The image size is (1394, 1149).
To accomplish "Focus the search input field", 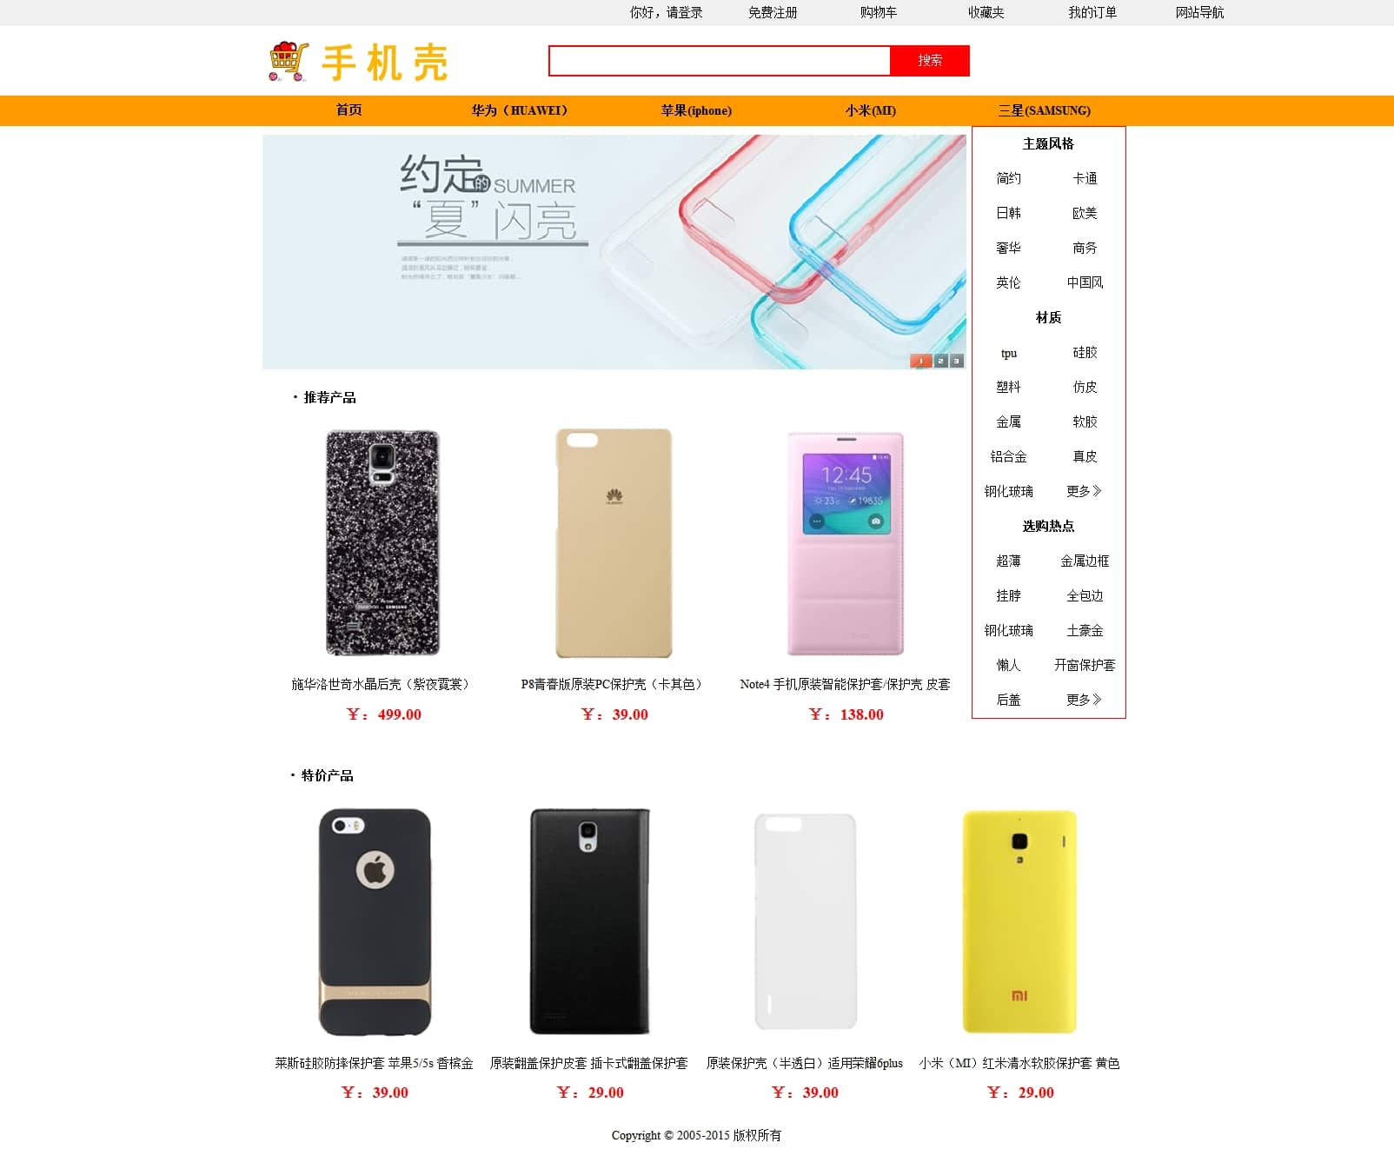I will [x=720, y=61].
